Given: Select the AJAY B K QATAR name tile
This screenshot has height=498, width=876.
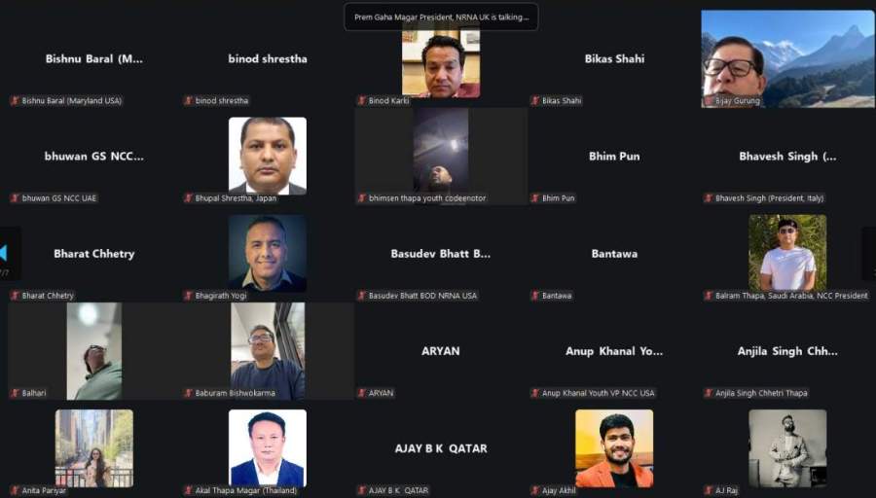Looking at the screenshot, I should click(441, 448).
